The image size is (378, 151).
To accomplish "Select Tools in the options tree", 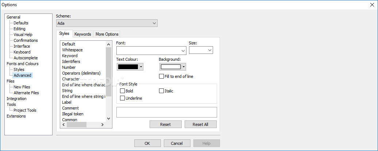I will [x=11, y=104].
